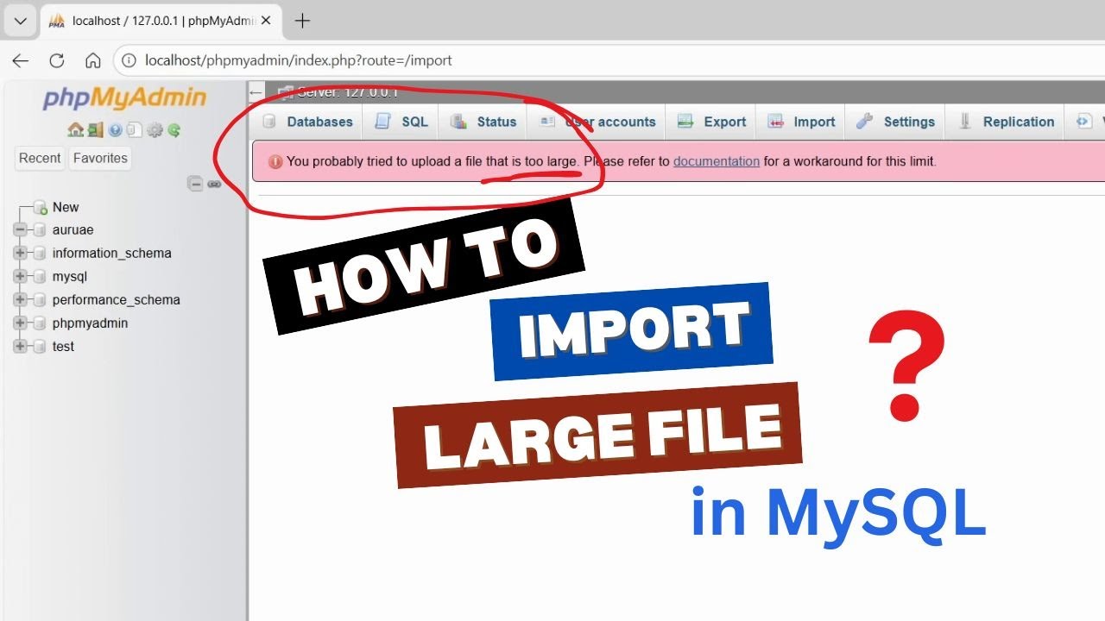
Task: Open the test database name
Action: (x=63, y=347)
